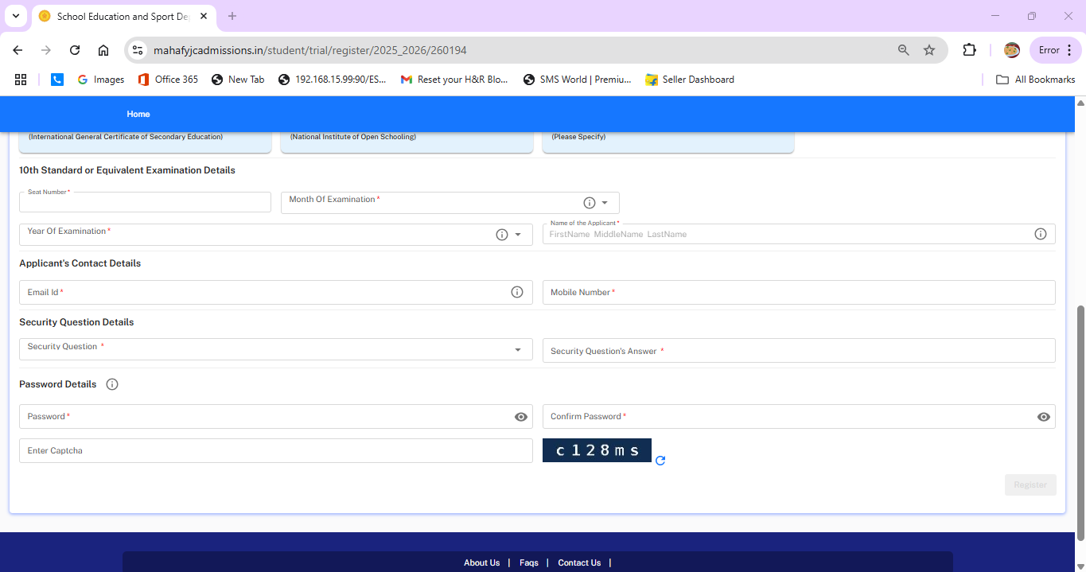Open the Seller Dashboard bookmark

[x=690, y=80]
